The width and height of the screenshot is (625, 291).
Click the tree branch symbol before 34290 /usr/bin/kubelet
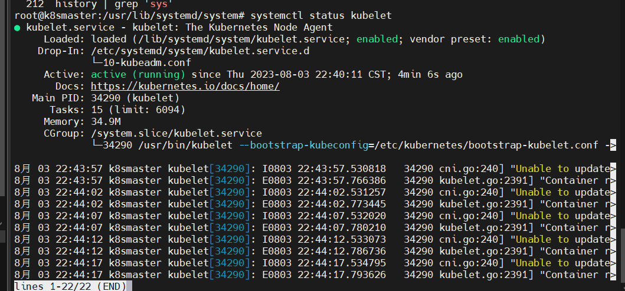click(97, 145)
